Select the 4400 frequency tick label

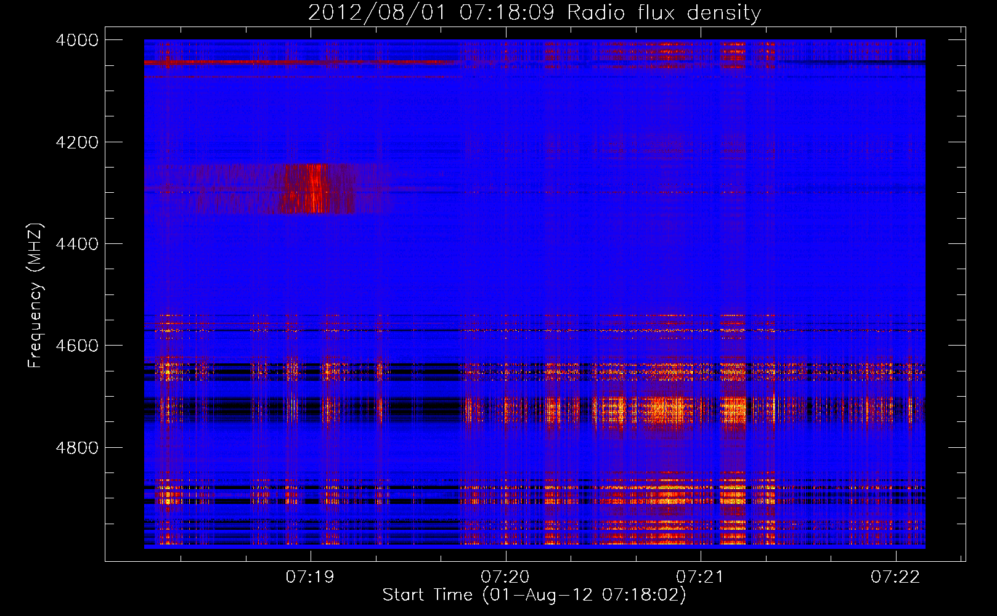(77, 244)
